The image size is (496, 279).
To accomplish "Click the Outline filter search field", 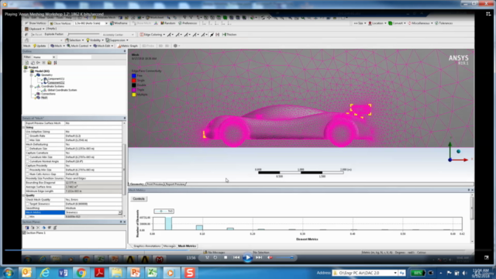I will point(74,57).
